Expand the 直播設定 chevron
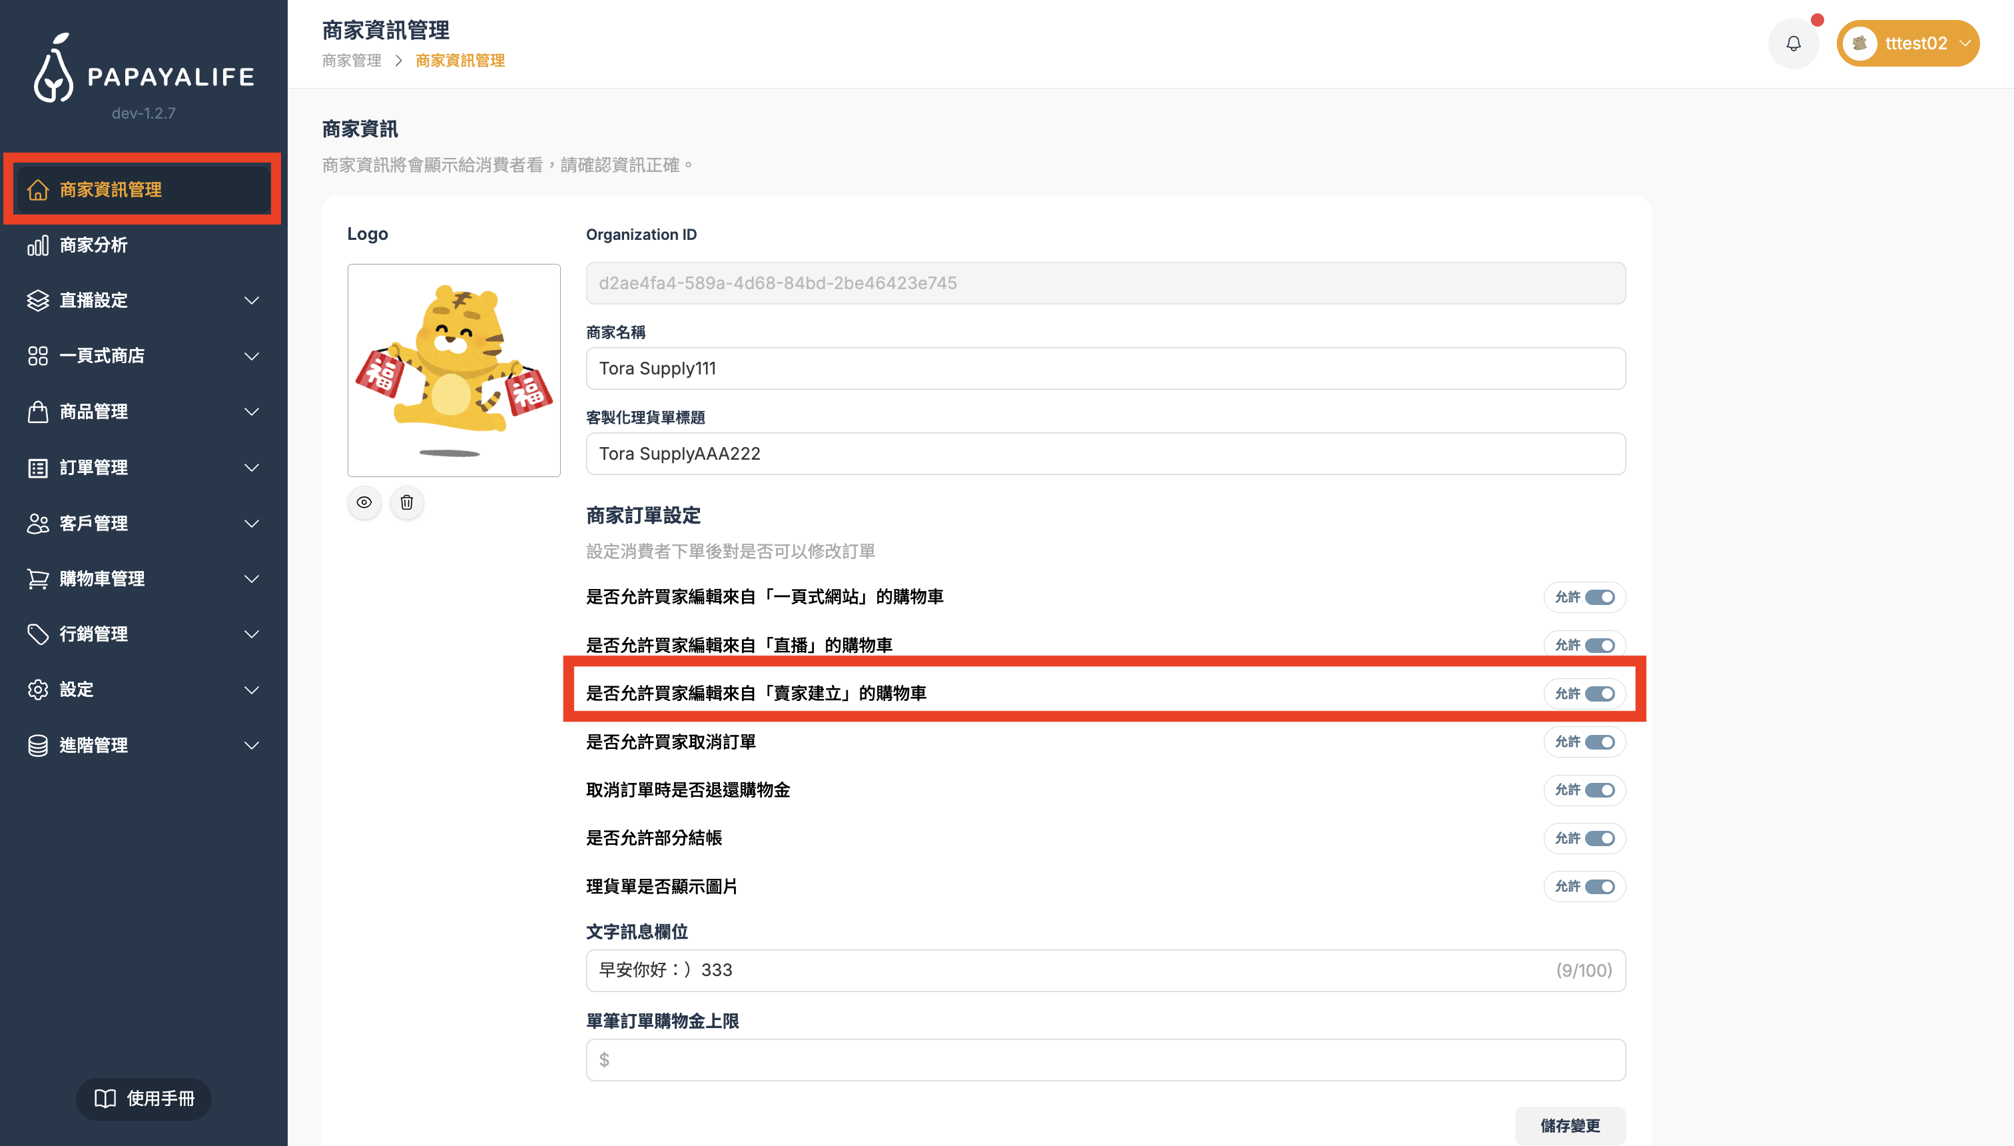 [252, 300]
